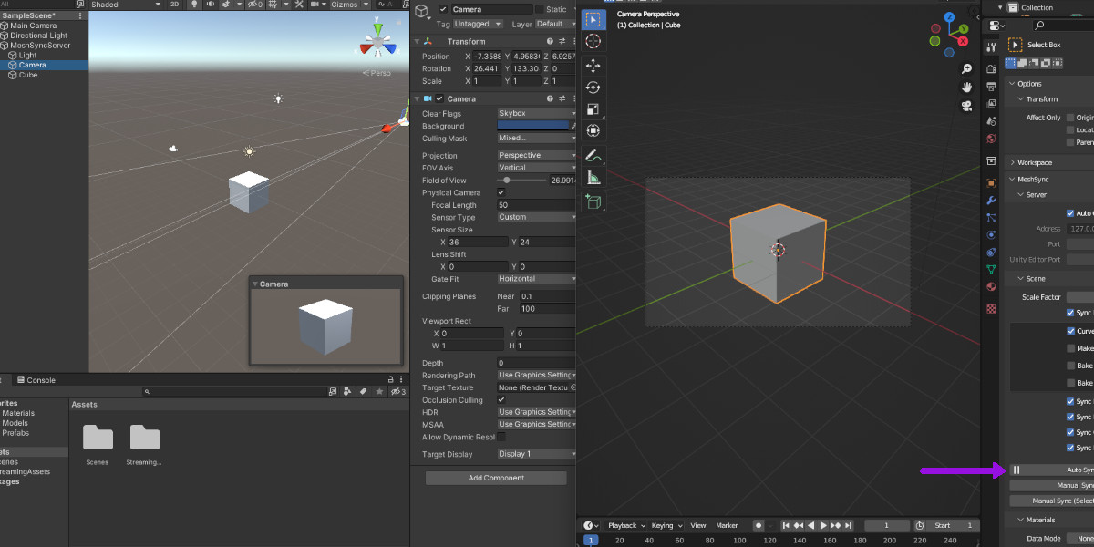This screenshot has height=547, width=1094.
Task: Click the Add Component button
Action: click(x=496, y=478)
